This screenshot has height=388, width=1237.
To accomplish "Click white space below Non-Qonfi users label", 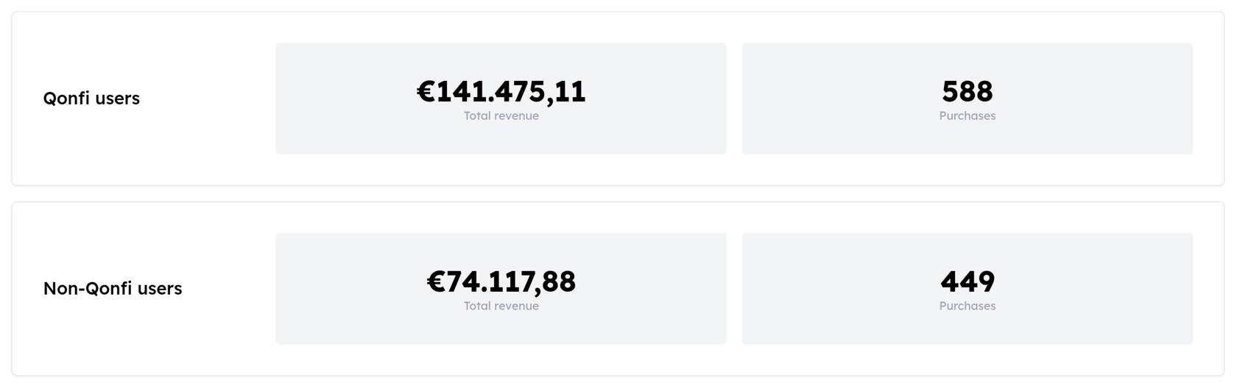I will (112, 338).
